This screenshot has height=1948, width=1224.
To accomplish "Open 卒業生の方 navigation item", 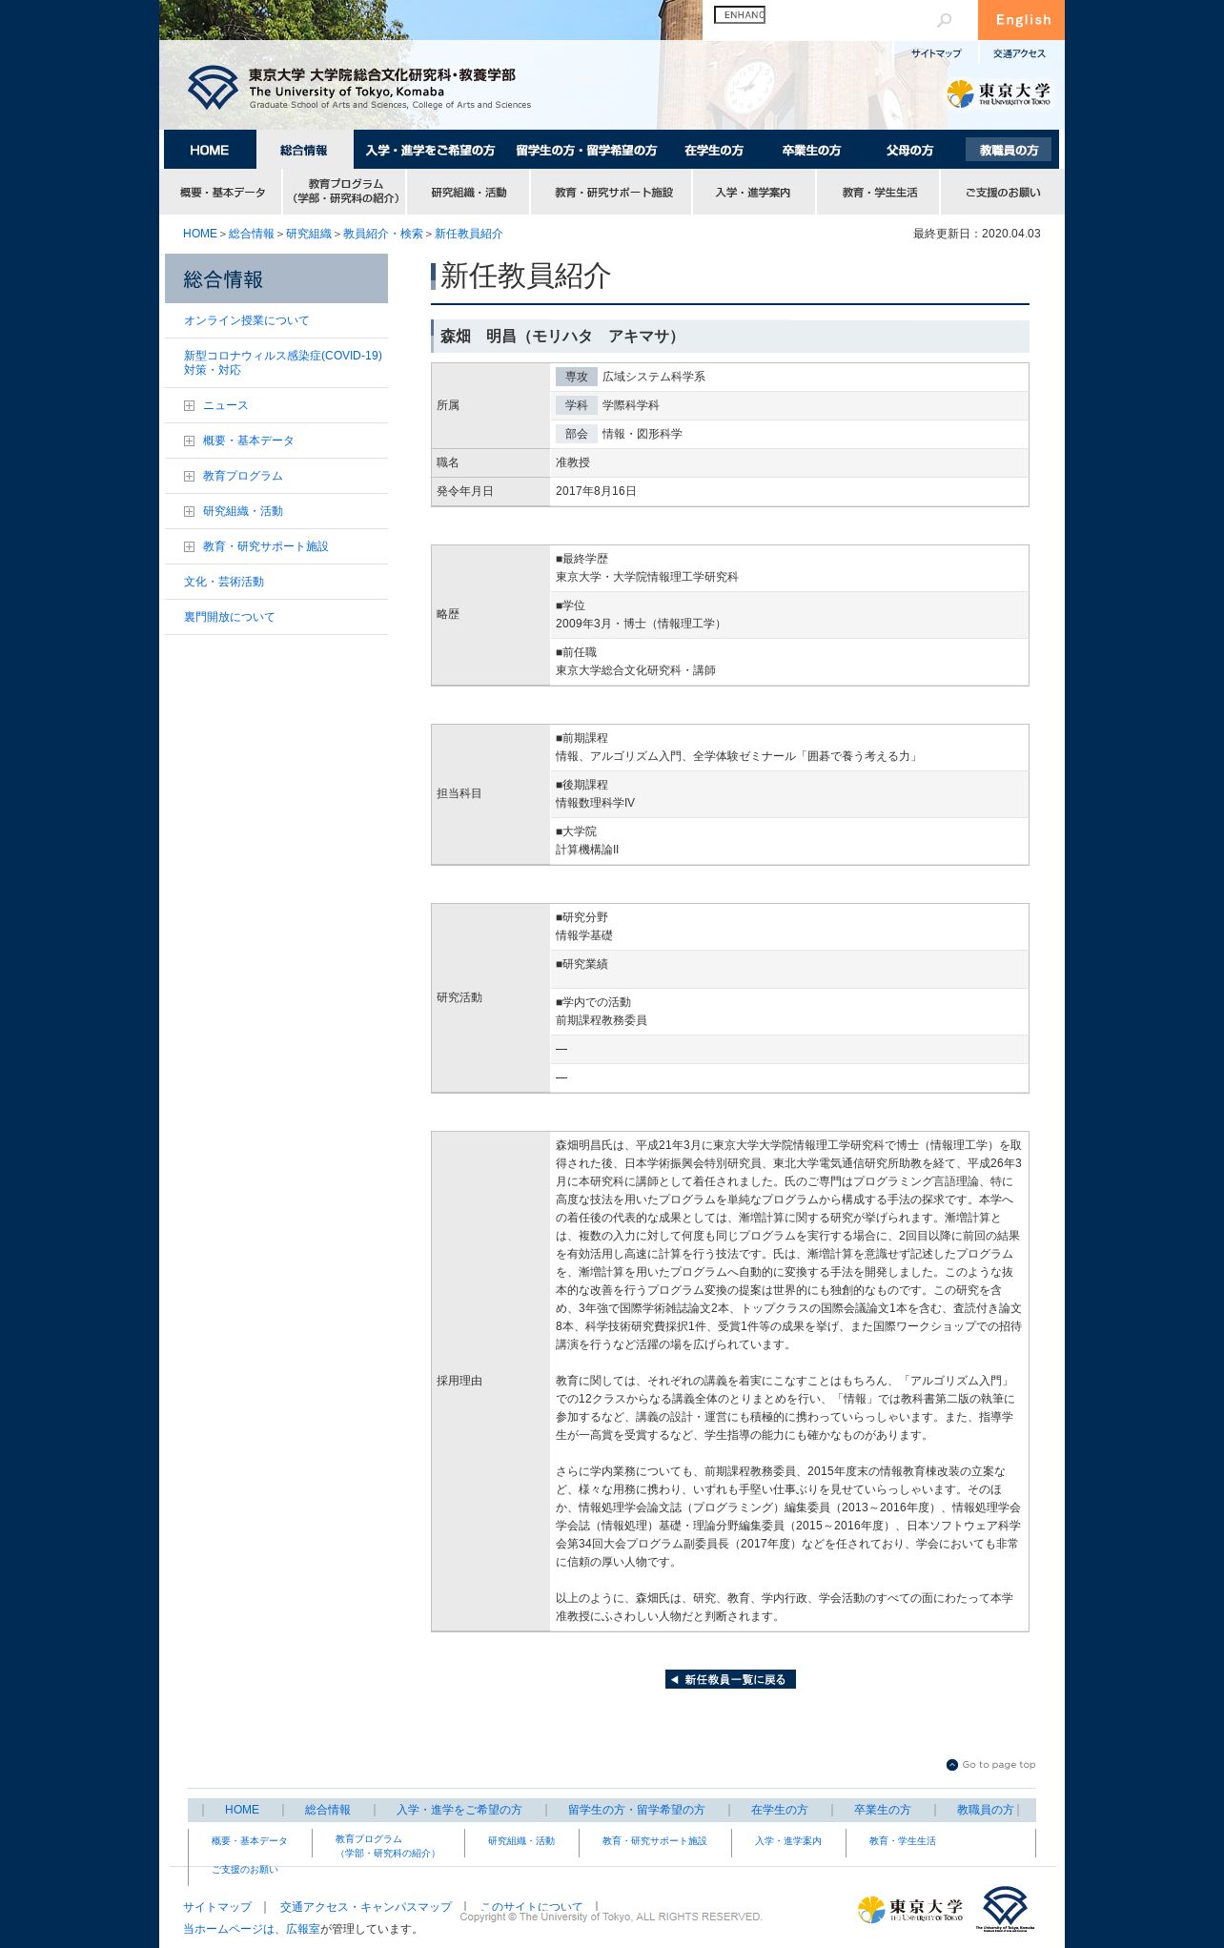I will [x=811, y=150].
